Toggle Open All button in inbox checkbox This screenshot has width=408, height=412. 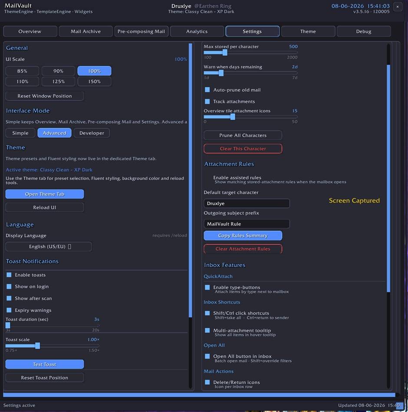(x=207, y=356)
